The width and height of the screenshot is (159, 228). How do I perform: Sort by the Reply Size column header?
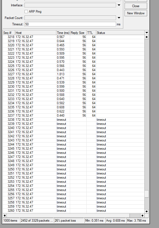click(x=78, y=33)
